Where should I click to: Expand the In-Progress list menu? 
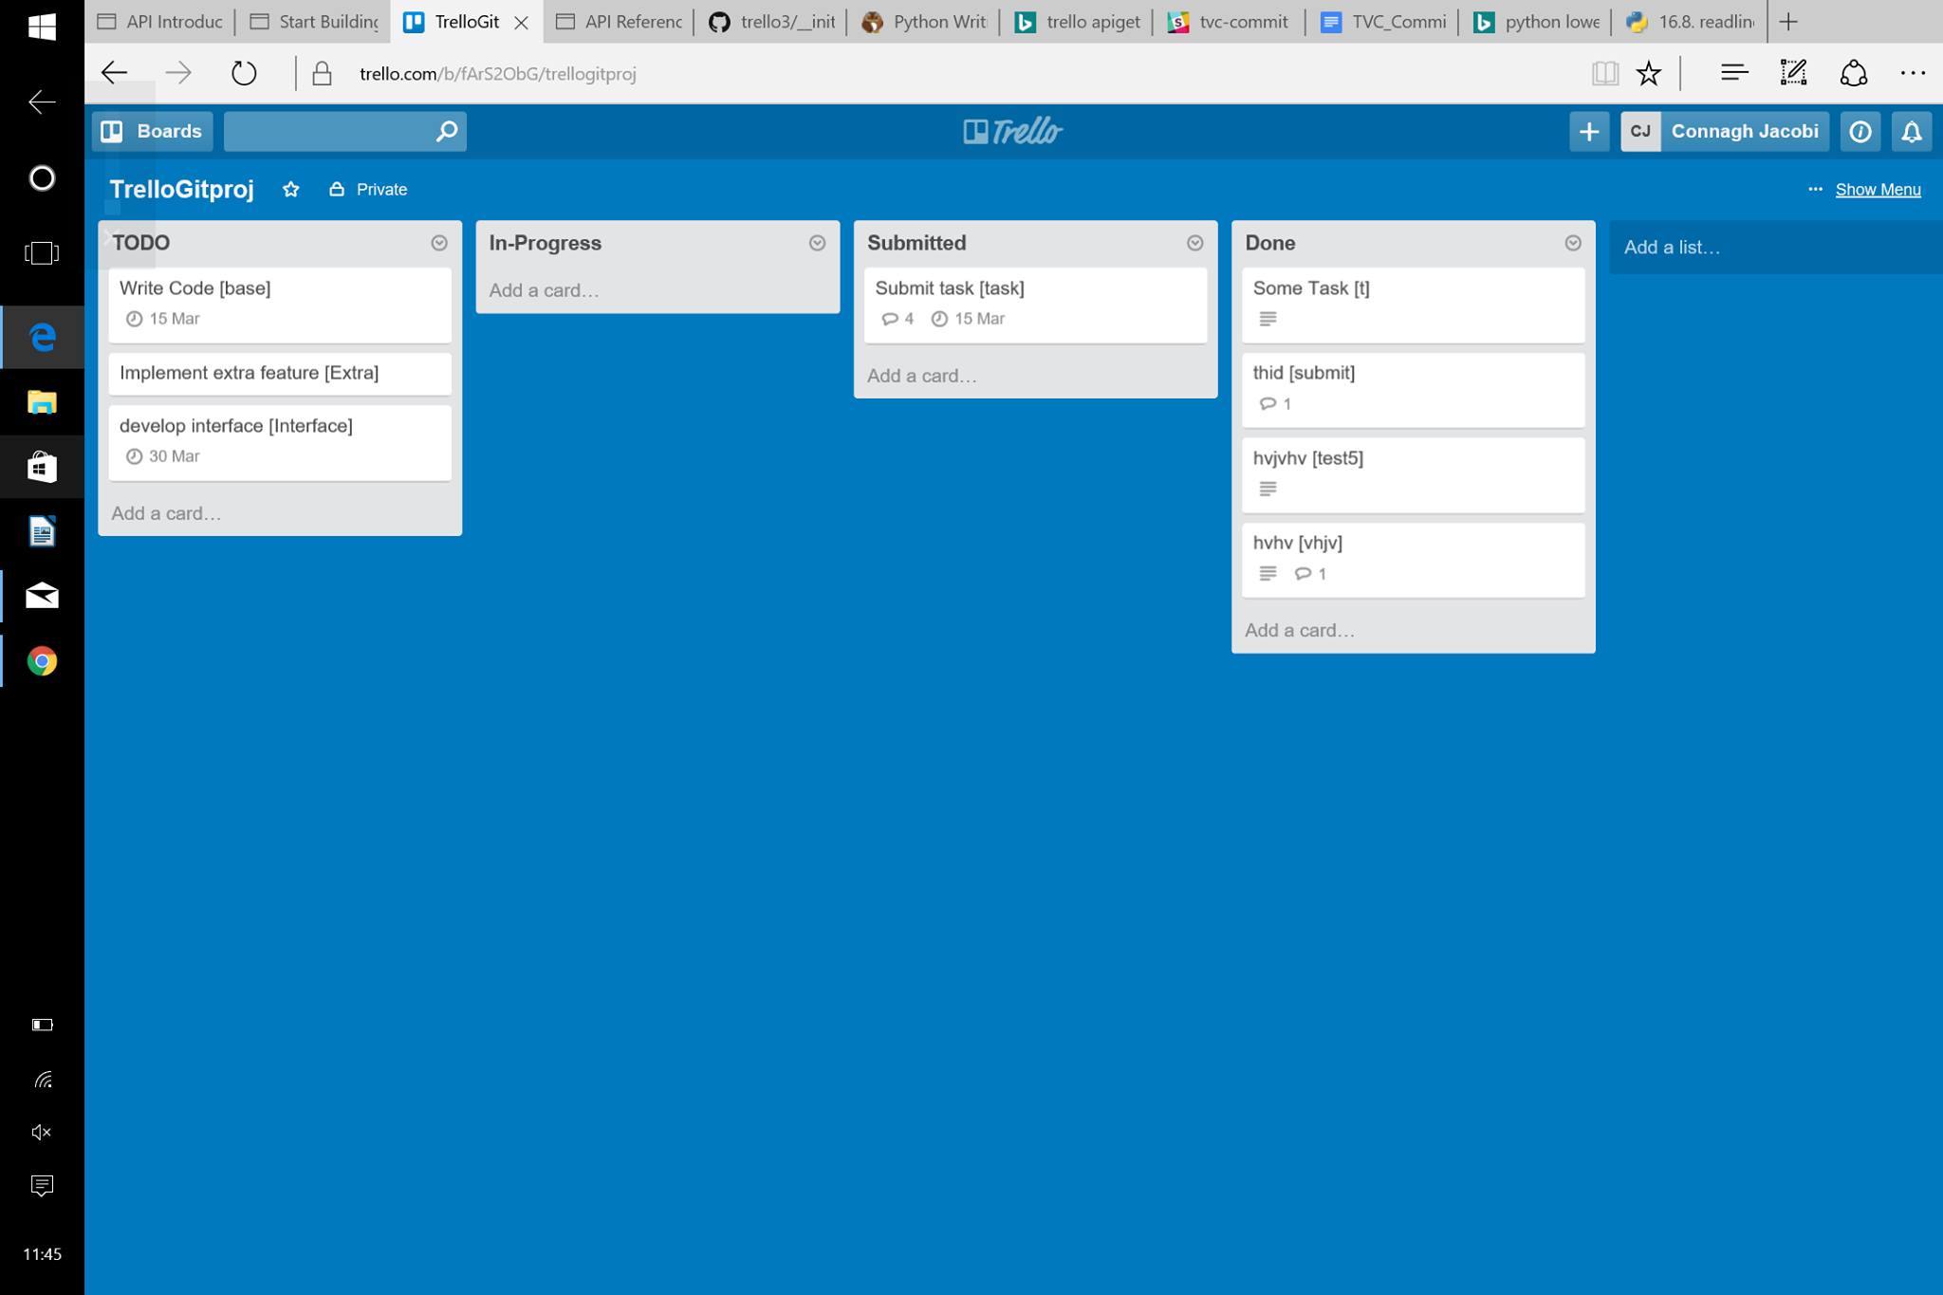pos(817,243)
